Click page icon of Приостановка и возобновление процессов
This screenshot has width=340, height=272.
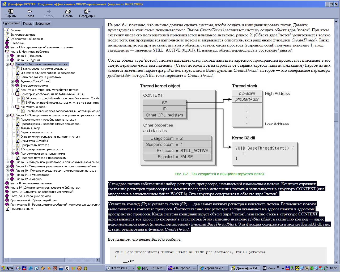point(18,124)
